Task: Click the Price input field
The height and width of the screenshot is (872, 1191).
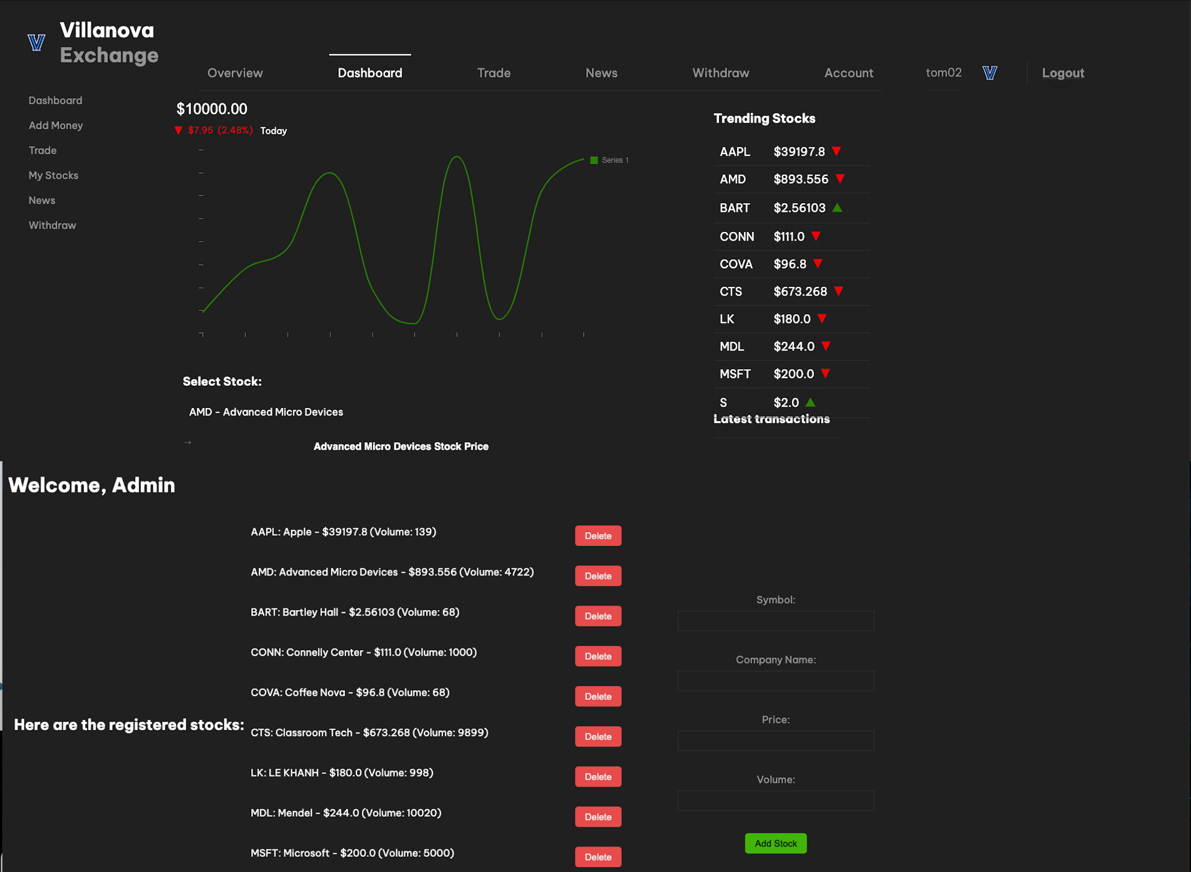Action: 776,741
